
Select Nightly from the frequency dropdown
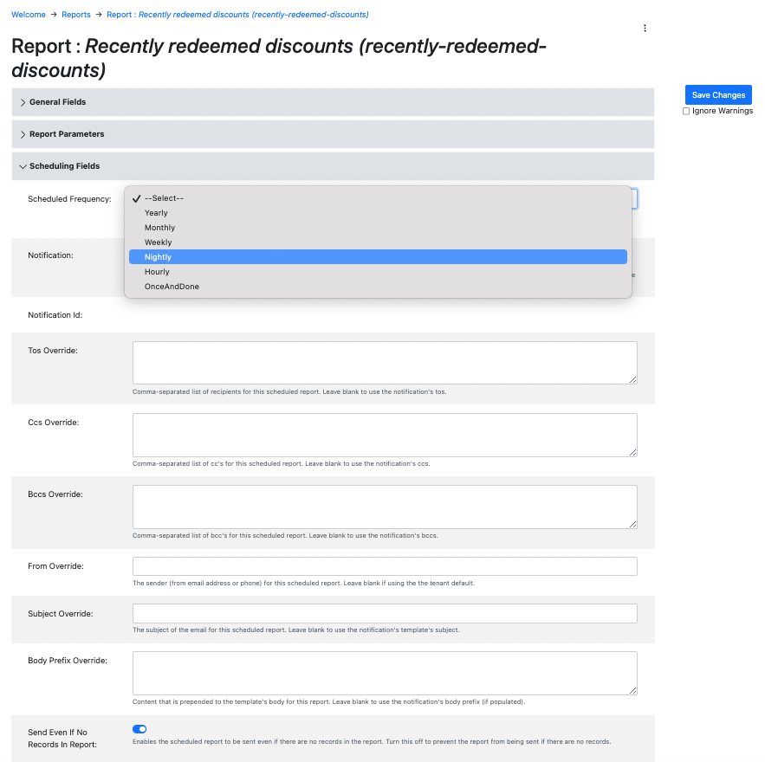(x=378, y=257)
